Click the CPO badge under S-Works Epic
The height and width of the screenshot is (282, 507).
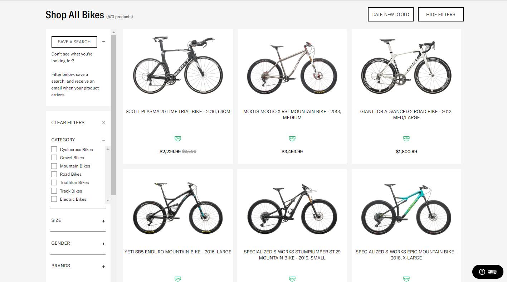coord(406,279)
